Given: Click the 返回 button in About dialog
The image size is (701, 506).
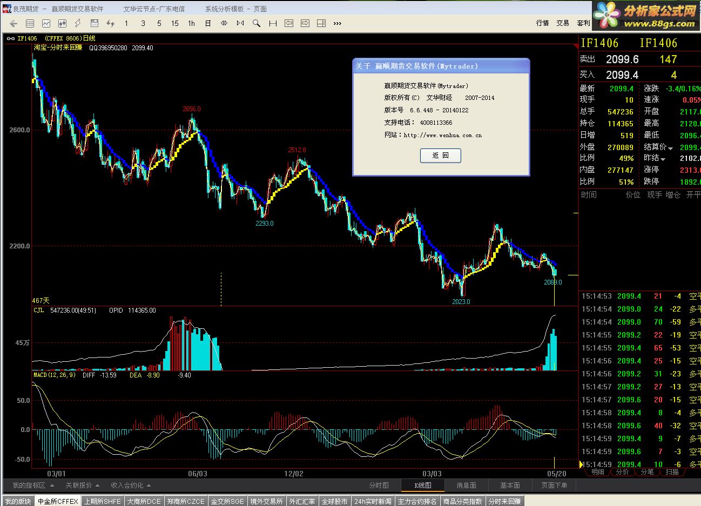Looking at the screenshot, I should (x=440, y=156).
